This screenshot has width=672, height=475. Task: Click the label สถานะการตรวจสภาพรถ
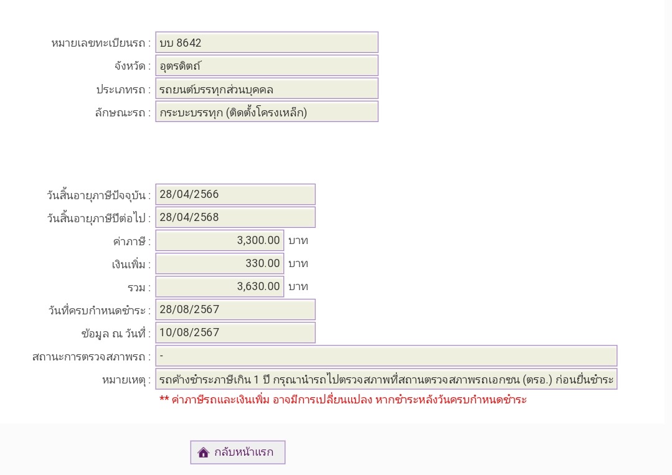coord(92,357)
